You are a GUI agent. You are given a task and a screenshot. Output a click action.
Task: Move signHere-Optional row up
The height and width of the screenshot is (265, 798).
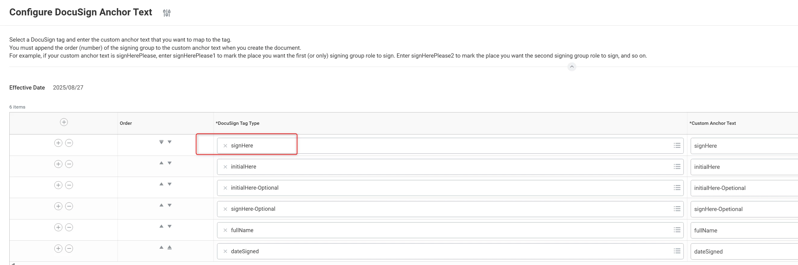[161, 205]
